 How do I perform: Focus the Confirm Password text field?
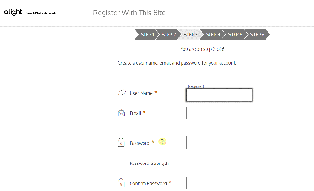click(219, 183)
